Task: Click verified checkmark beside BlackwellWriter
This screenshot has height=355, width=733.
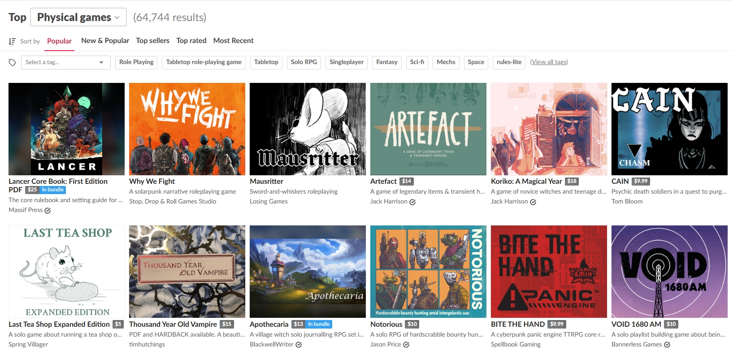Action: click(x=299, y=345)
